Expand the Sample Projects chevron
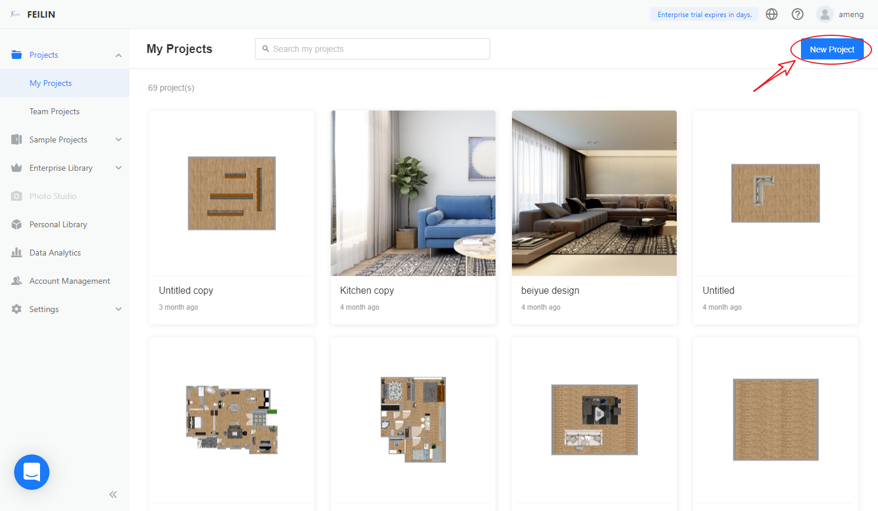This screenshot has height=511, width=878. pyautogui.click(x=118, y=140)
